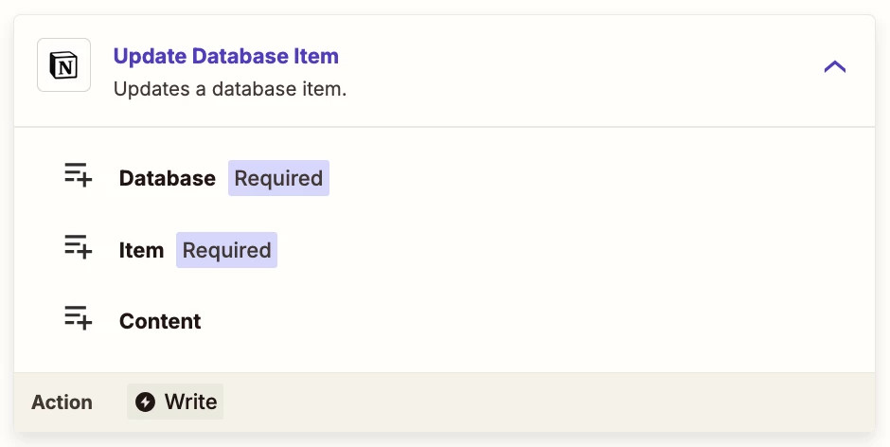The image size is (890, 447).
Task: Click the Required badge next to Item
Action: (x=226, y=250)
